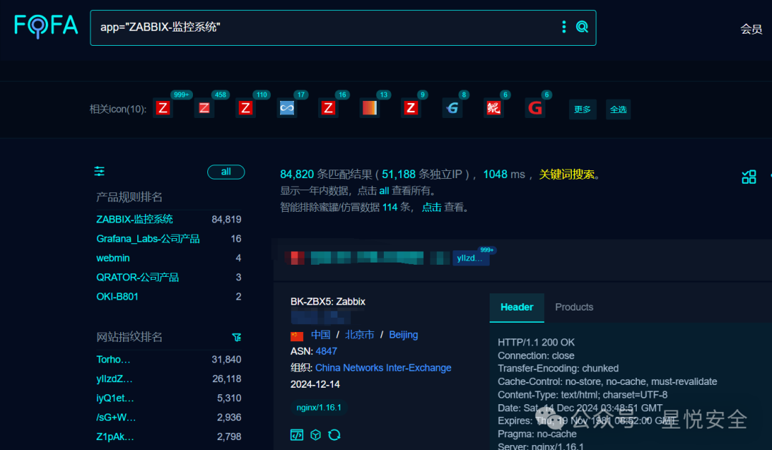
Task: Filter by ZABBIX-监控系统 product rule
Action: point(134,220)
